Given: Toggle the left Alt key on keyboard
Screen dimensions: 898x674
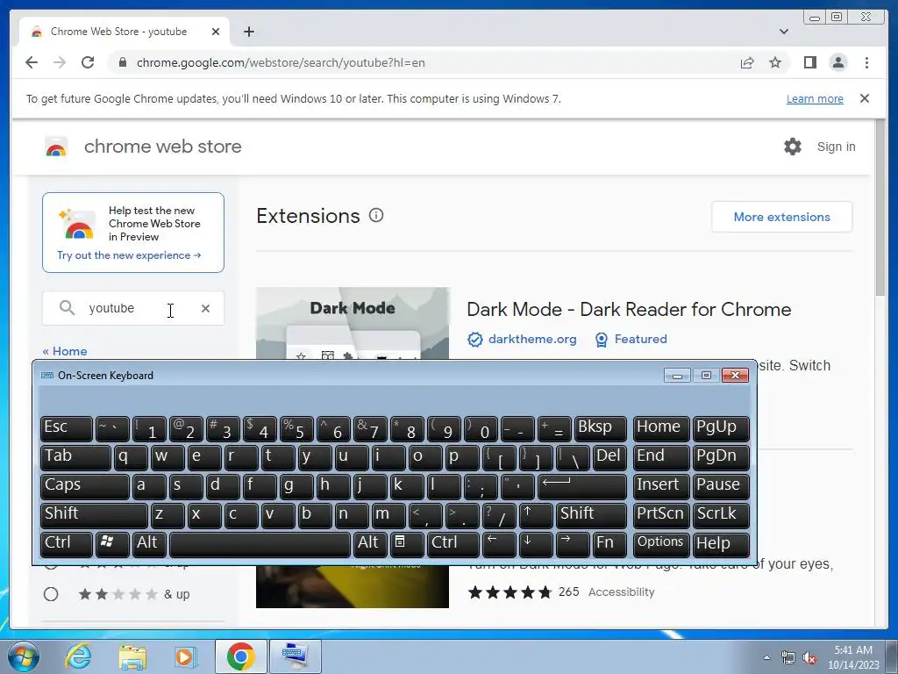Looking at the screenshot, I should (149, 544).
